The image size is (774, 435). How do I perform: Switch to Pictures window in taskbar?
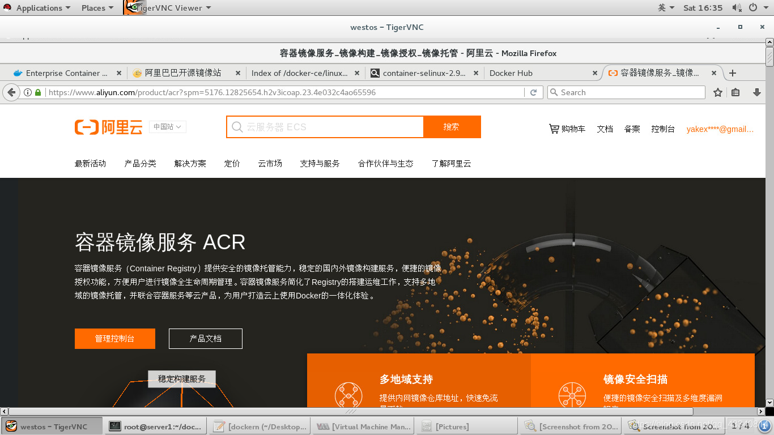coord(467,427)
